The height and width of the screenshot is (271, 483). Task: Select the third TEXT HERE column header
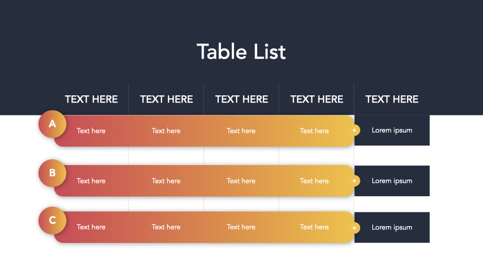point(242,99)
